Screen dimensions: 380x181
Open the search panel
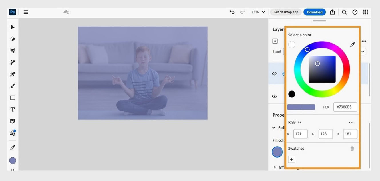[x=344, y=12]
